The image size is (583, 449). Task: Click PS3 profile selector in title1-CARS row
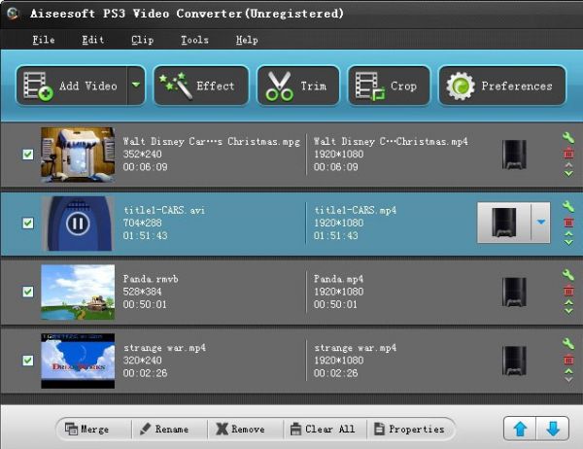tap(504, 223)
